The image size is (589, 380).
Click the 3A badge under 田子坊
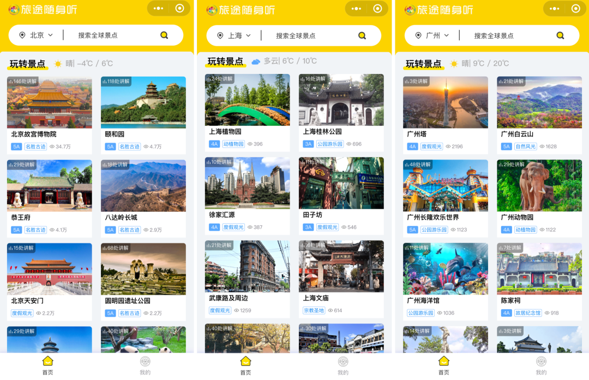(x=308, y=228)
